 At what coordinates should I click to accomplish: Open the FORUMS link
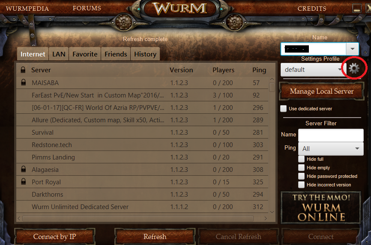(87, 8)
